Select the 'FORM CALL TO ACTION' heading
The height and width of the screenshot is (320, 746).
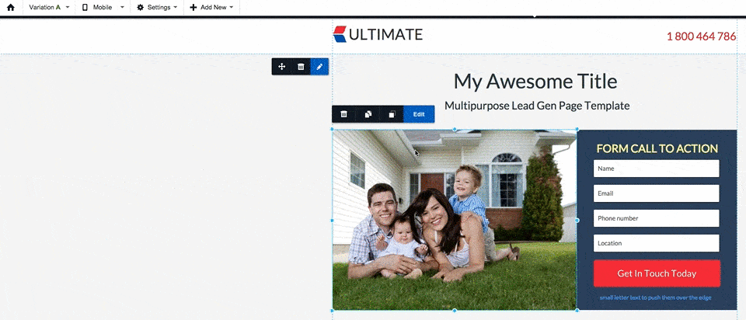(x=657, y=149)
